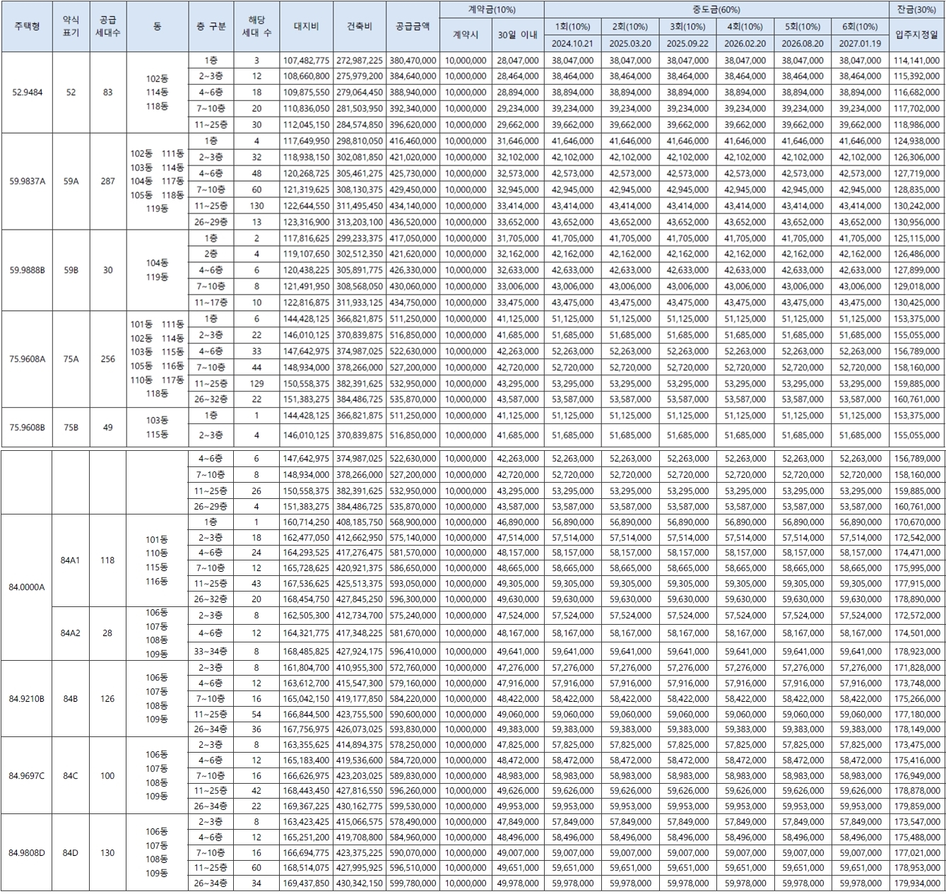The width and height of the screenshot is (946, 894).
Task: Select construction cost cell 272,987,225
Action: click(359, 61)
